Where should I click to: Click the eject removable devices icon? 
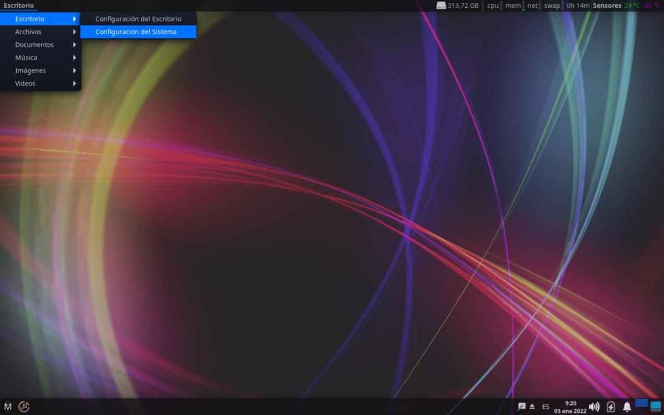coord(532,406)
